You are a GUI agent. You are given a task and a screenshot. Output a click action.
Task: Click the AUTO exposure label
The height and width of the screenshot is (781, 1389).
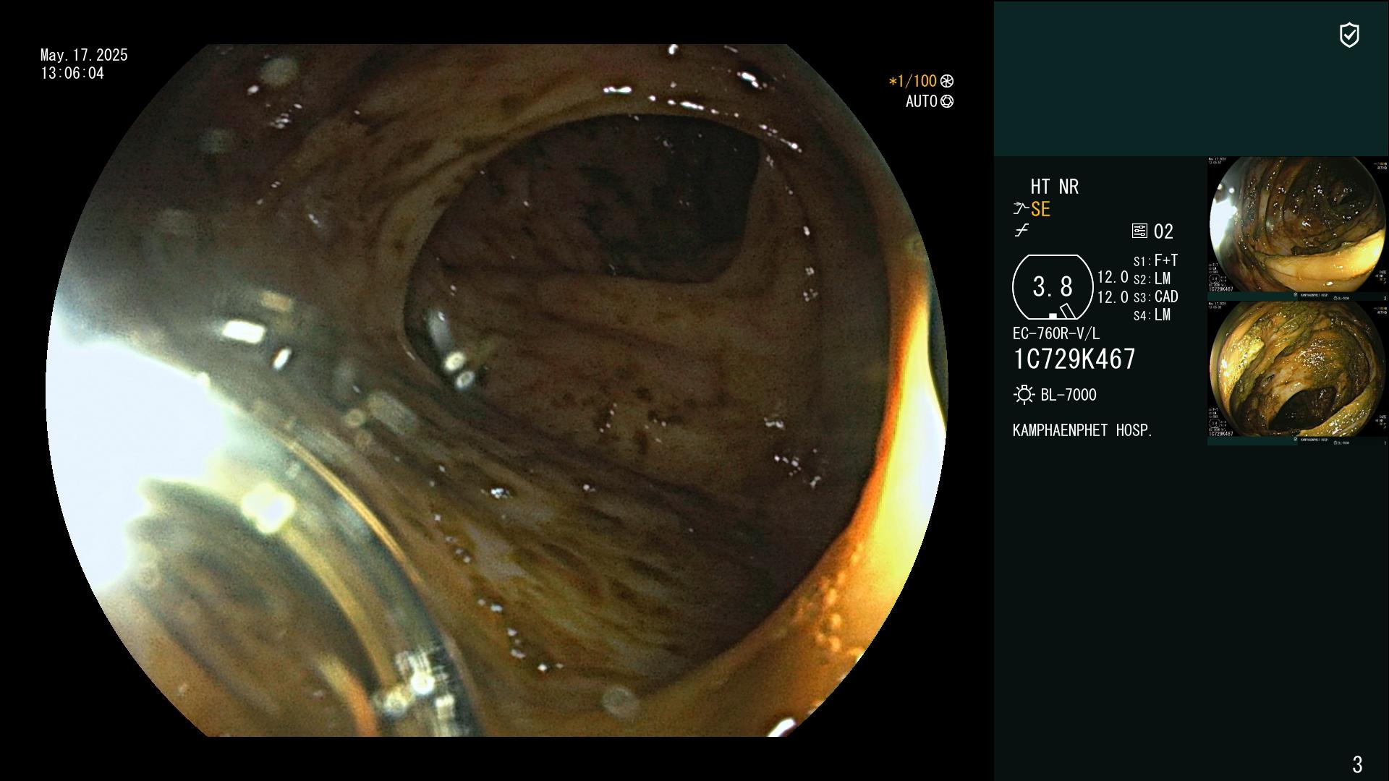[x=921, y=102]
